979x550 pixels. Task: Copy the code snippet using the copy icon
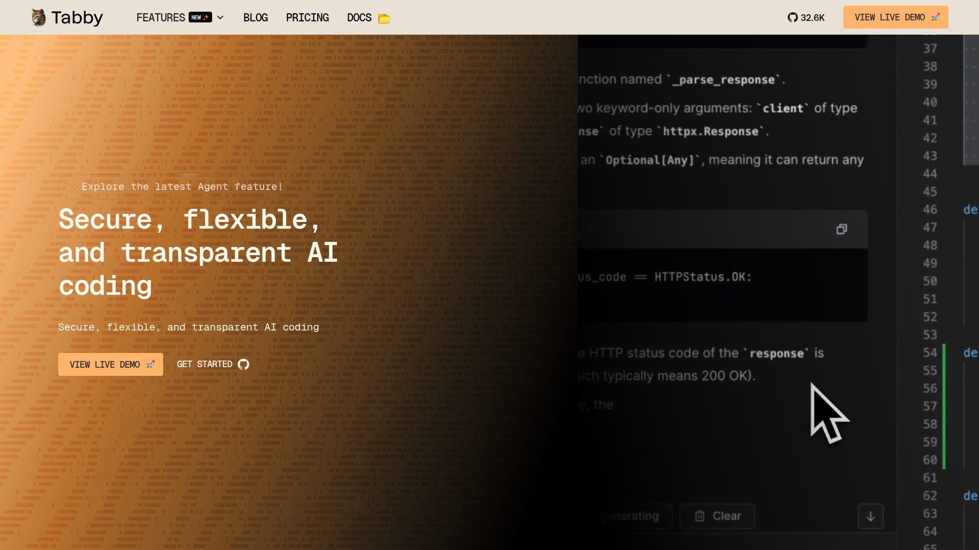click(x=841, y=229)
